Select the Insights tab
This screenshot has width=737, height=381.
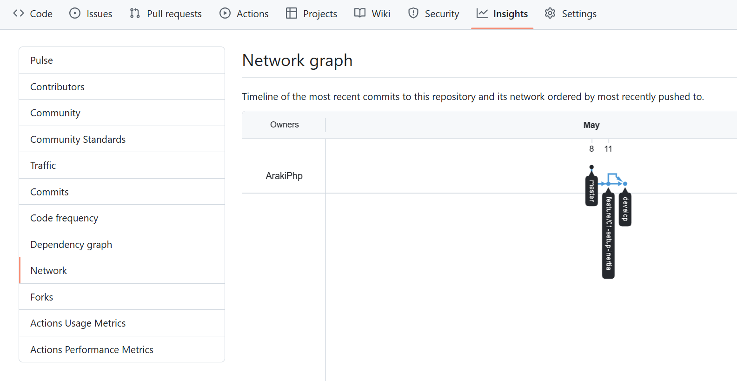click(x=502, y=14)
